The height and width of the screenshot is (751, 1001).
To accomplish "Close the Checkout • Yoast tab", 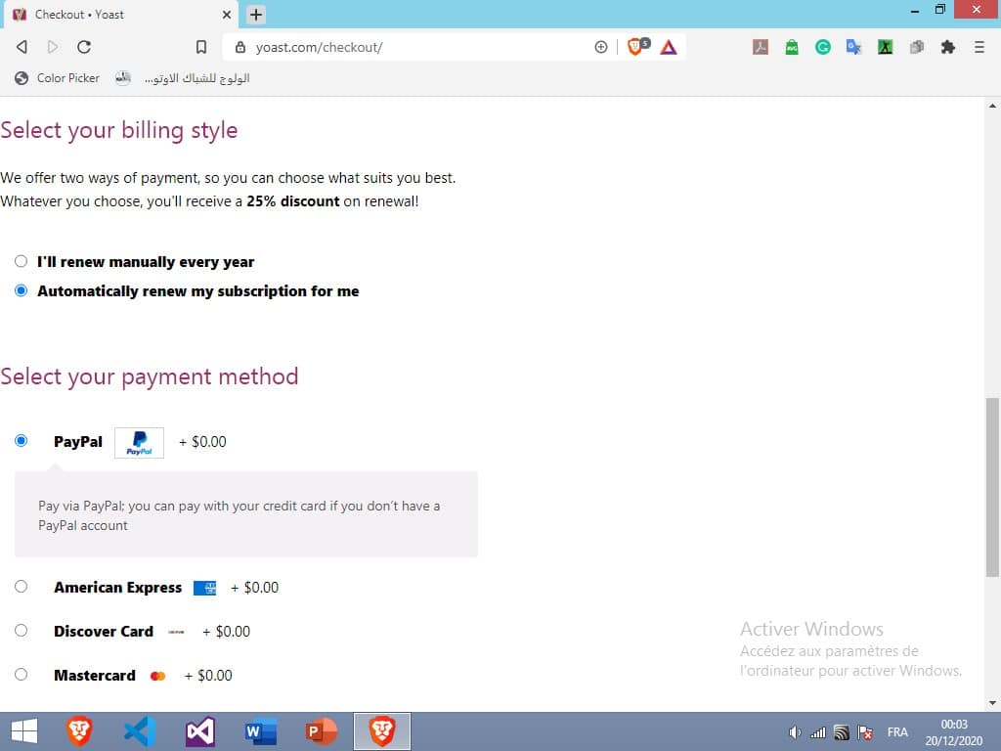I will coord(227,14).
